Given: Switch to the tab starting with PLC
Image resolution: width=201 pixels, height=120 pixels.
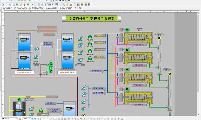Looking at the screenshot, I should (66, 8).
